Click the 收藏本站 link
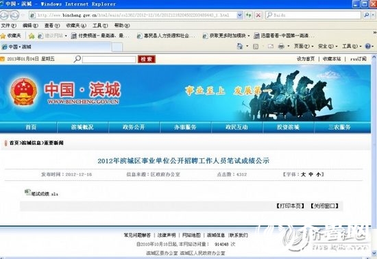Viewport: 377px width, 259px height. (x=332, y=59)
